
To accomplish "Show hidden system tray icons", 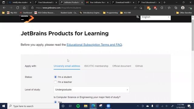I will tap(138, 106).
